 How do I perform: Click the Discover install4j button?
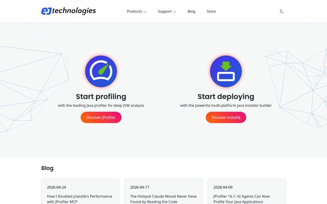[x=226, y=117]
